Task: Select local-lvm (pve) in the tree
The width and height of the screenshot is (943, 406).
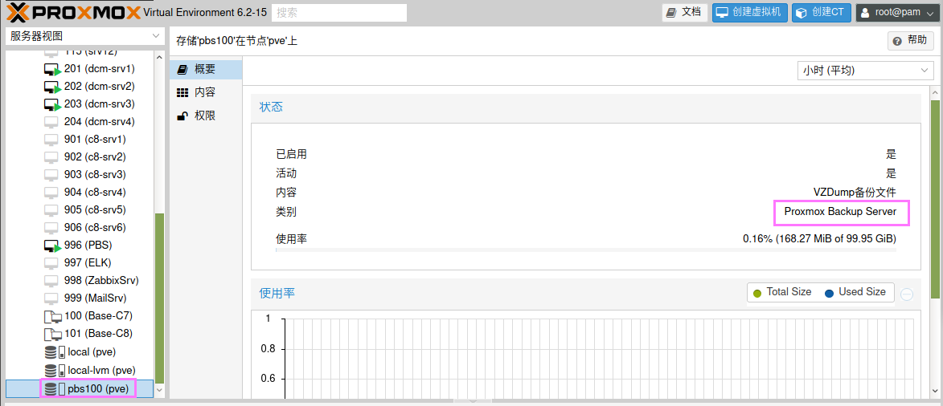Action: [x=80, y=370]
